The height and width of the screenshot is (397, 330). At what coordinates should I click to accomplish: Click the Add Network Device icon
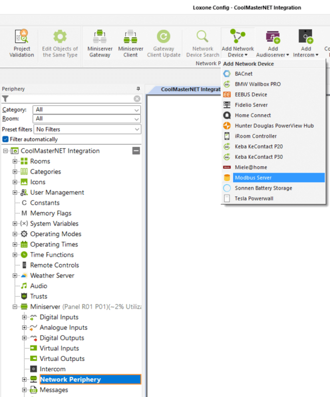pyautogui.click(x=237, y=37)
